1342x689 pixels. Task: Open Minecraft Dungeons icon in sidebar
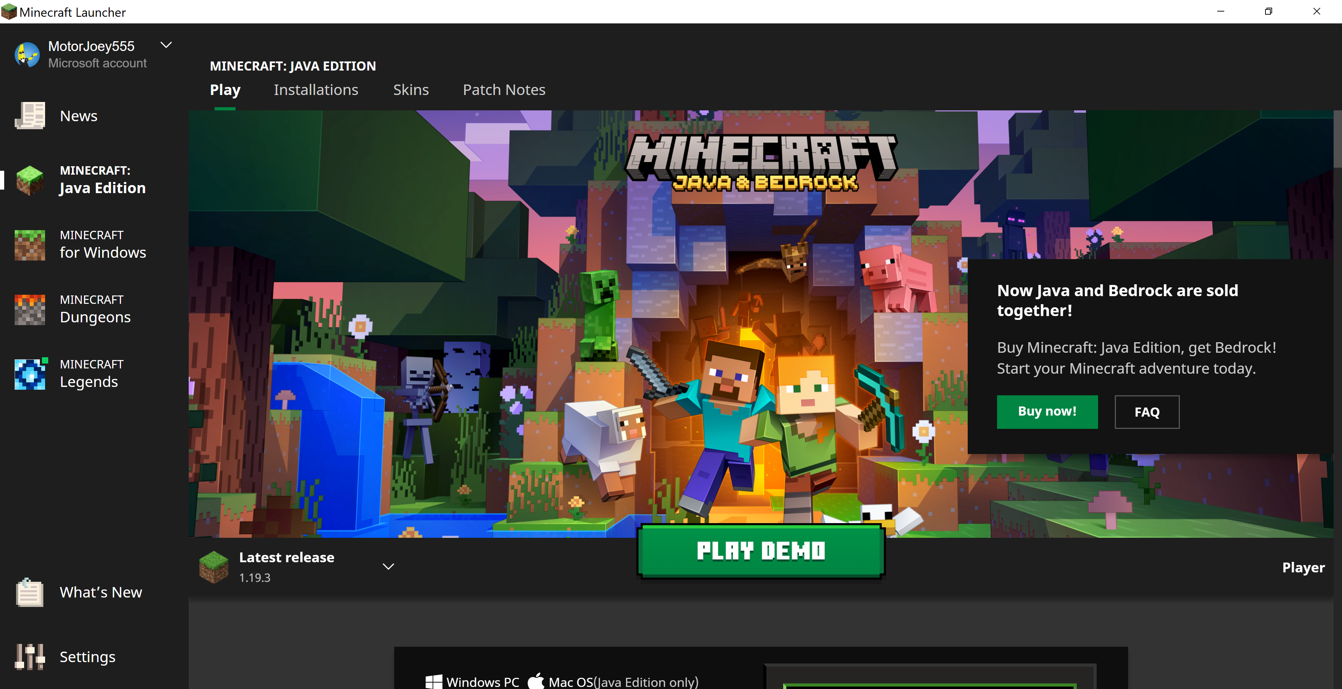tap(30, 310)
